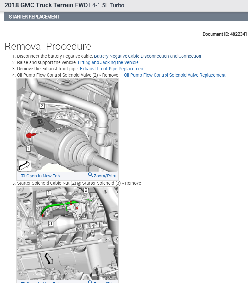Viewport: 248px width, 283px height.
Task: Click the magnifier zoom icon under first image
Action: click(x=90, y=175)
